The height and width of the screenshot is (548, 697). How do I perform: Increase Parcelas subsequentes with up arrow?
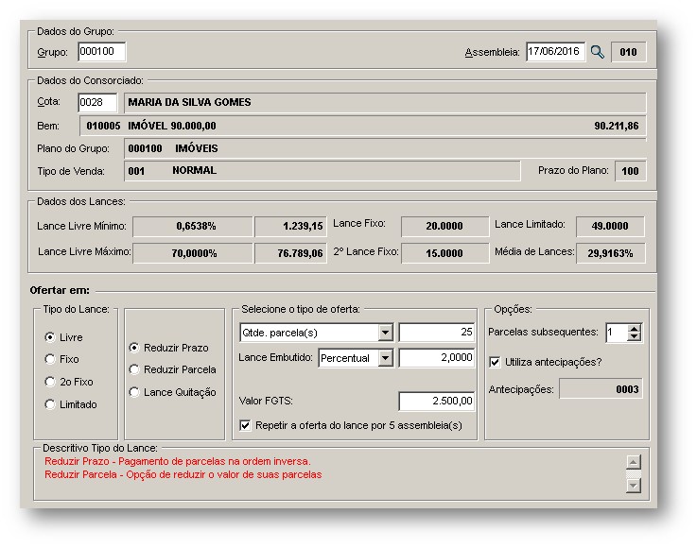tap(635, 329)
